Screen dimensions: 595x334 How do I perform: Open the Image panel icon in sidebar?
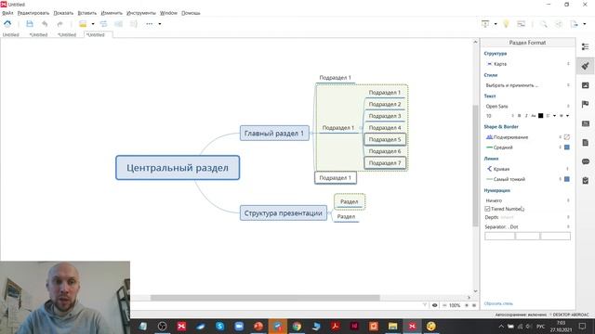(x=585, y=85)
